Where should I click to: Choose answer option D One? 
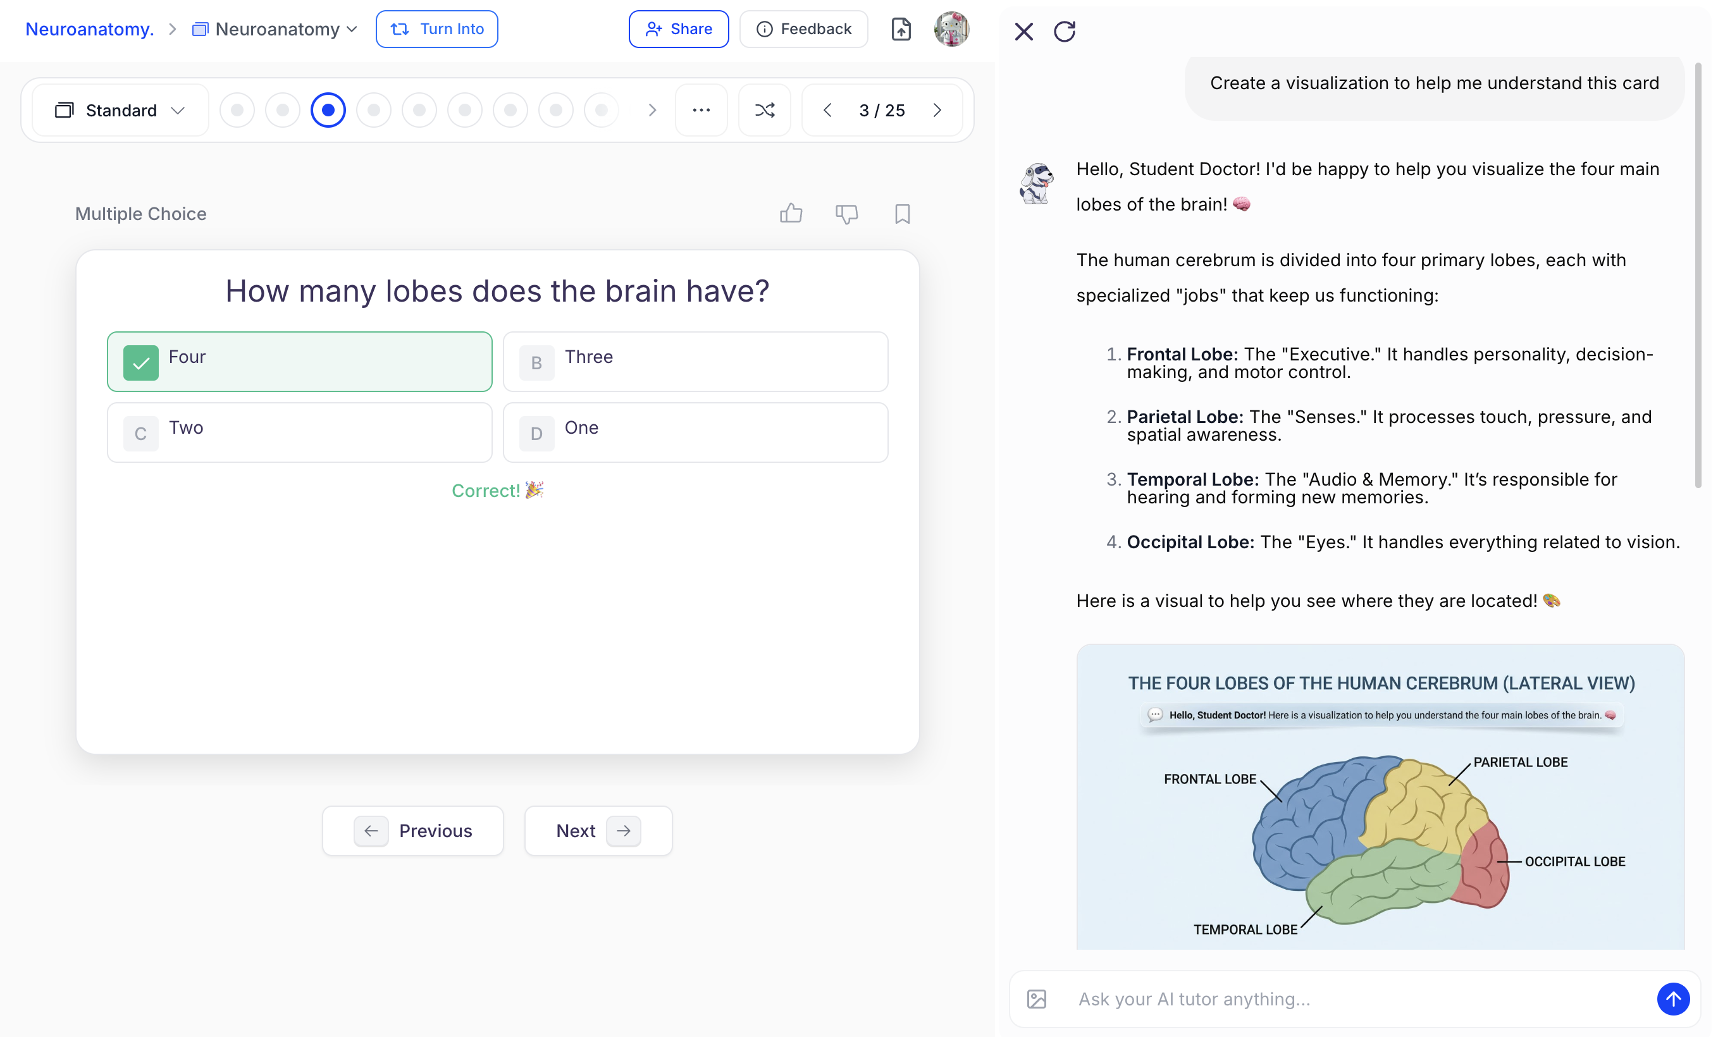[x=695, y=432]
